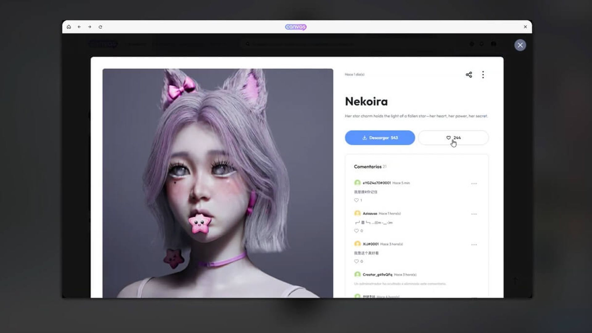Like eYGZ4a70#0001's comment heart
The height and width of the screenshot is (333, 592).
tap(356, 200)
